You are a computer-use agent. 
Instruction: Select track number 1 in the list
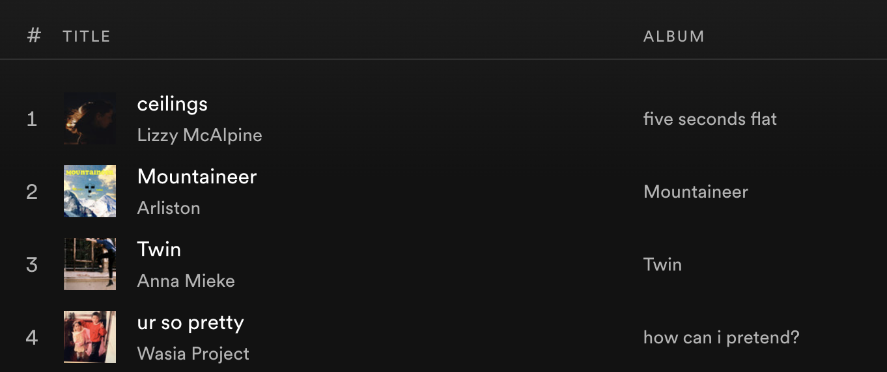pos(31,119)
